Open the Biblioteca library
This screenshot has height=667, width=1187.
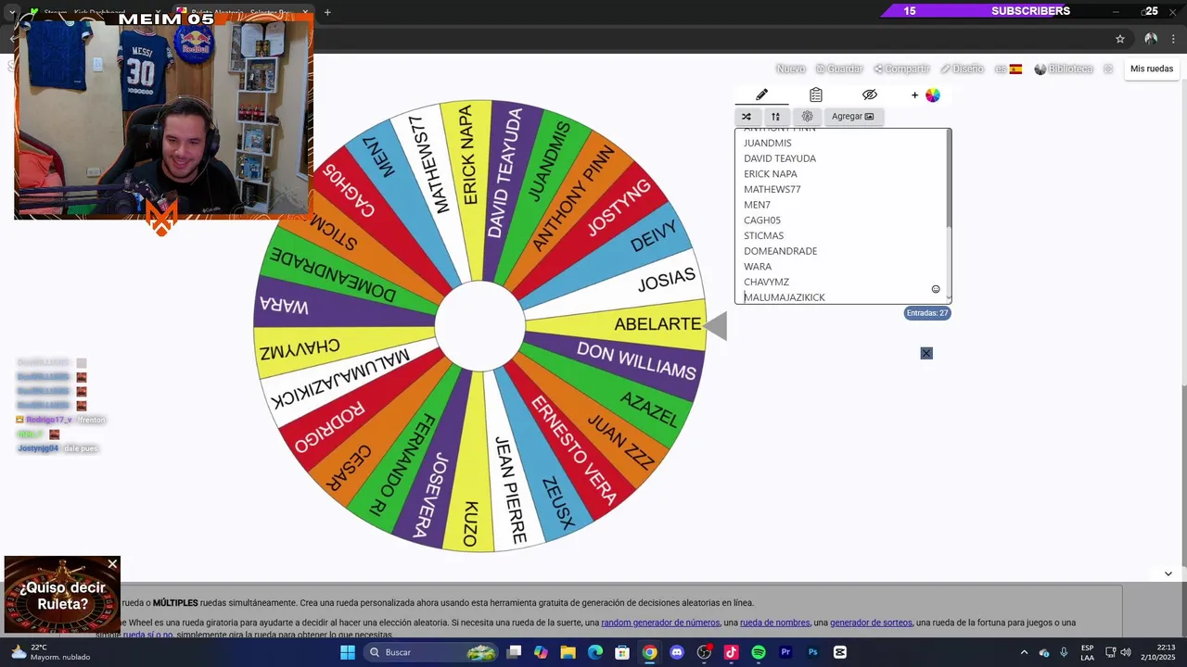point(1064,69)
